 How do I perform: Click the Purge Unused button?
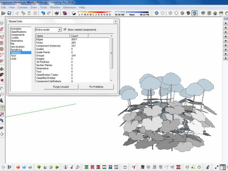[61, 87]
